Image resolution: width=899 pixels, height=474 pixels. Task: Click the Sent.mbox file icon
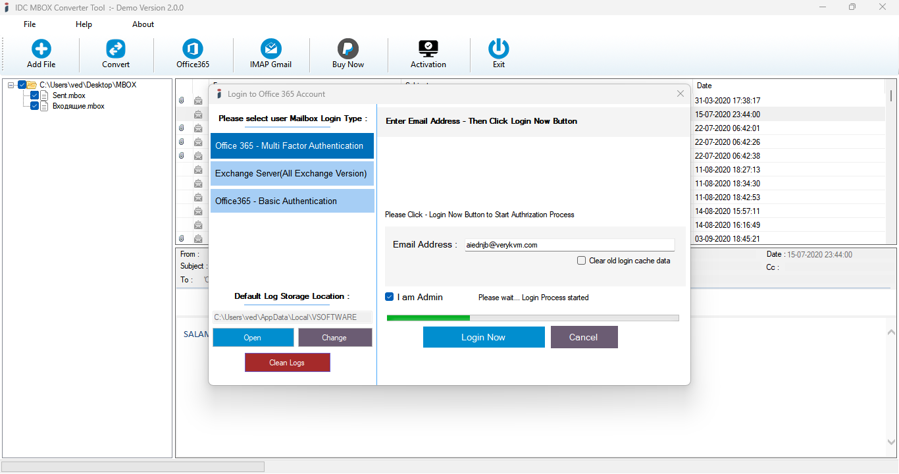pos(45,95)
